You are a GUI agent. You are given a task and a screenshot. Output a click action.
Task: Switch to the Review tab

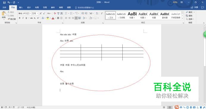tap(61, 7)
